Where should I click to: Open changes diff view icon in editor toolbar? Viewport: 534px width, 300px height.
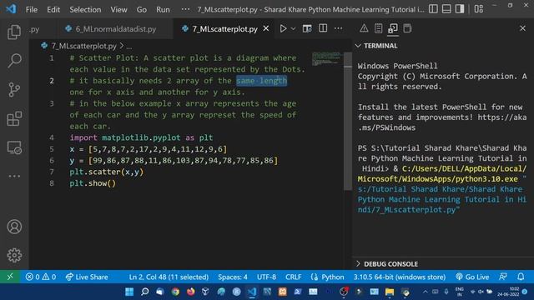coord(307,28)
